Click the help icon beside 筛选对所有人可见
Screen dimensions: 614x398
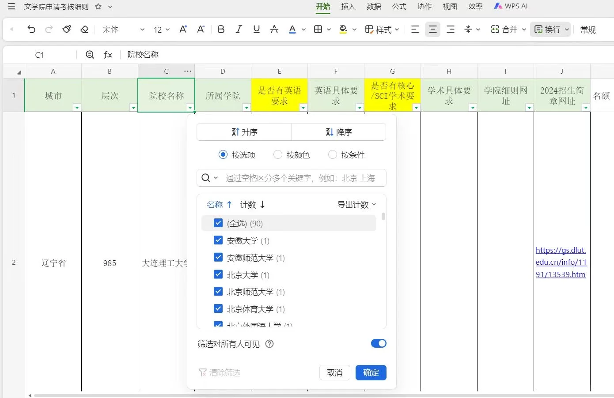point(269,344)
